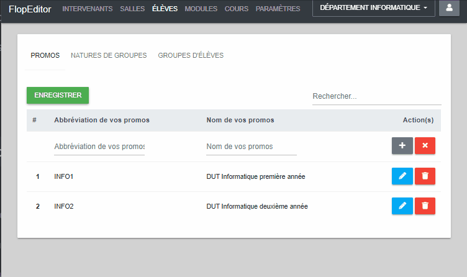Go to the Modules section
Image resolution: width=467 pixels, height=277 pixels.
[x=201, y=9]
